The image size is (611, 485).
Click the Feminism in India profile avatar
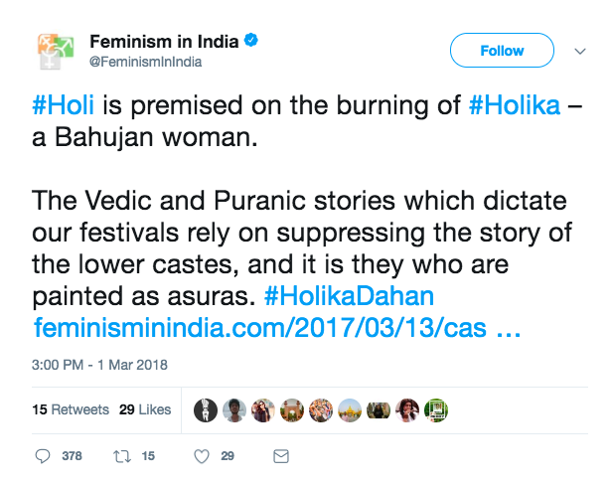[56, 51]
